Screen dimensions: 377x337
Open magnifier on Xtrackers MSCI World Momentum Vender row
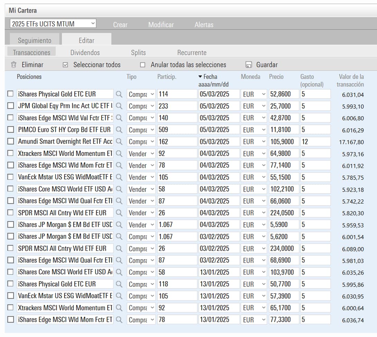click(x=119, y=154)
